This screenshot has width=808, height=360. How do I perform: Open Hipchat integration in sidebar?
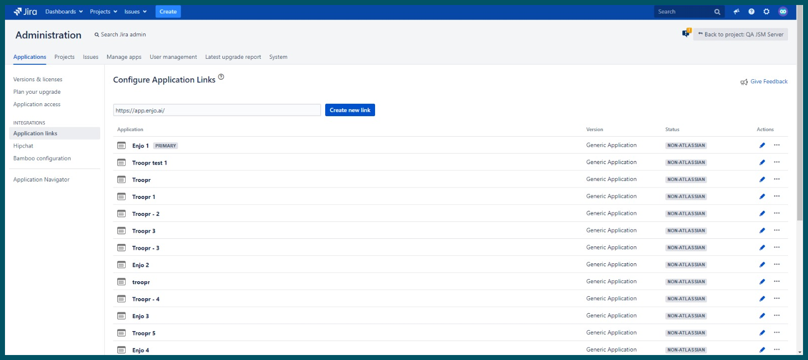[23, 146]
